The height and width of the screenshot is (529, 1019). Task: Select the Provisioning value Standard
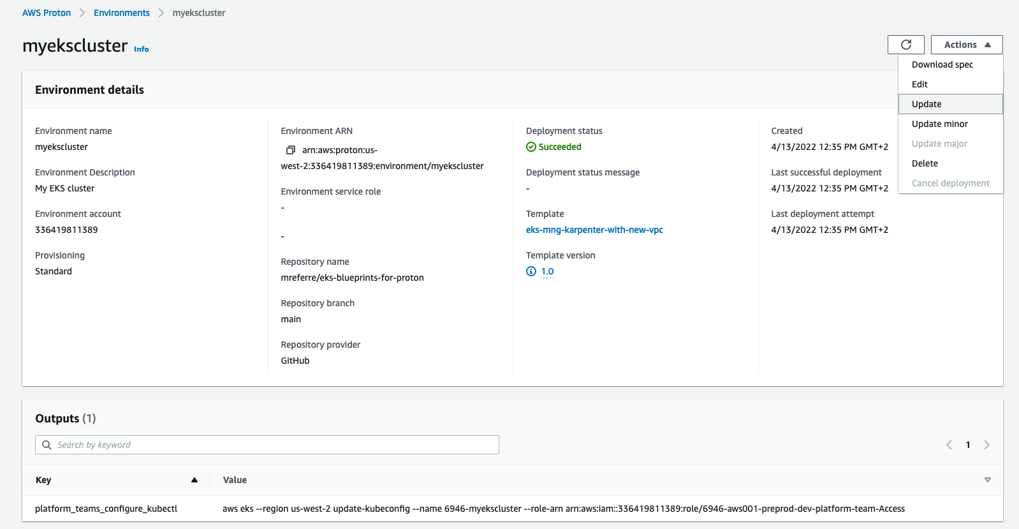point(54,271)
